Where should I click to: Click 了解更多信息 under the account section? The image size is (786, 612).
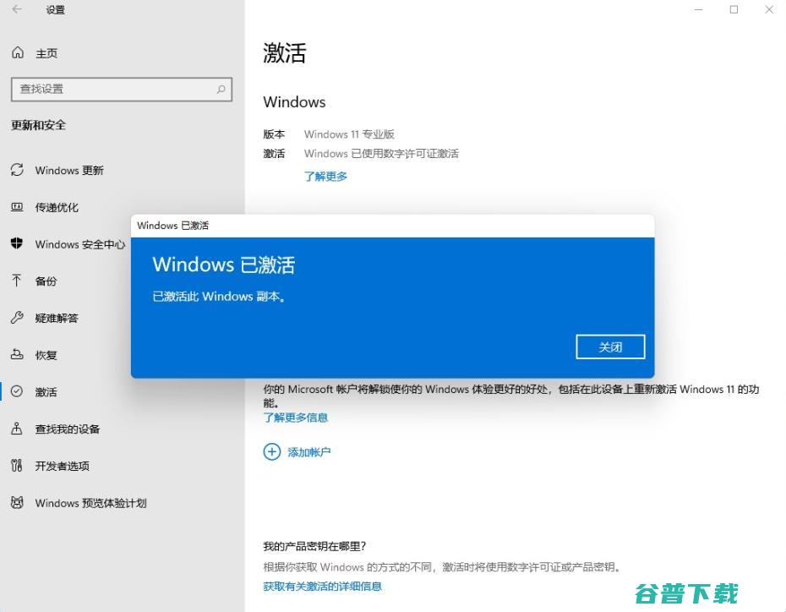click(296, 417)
